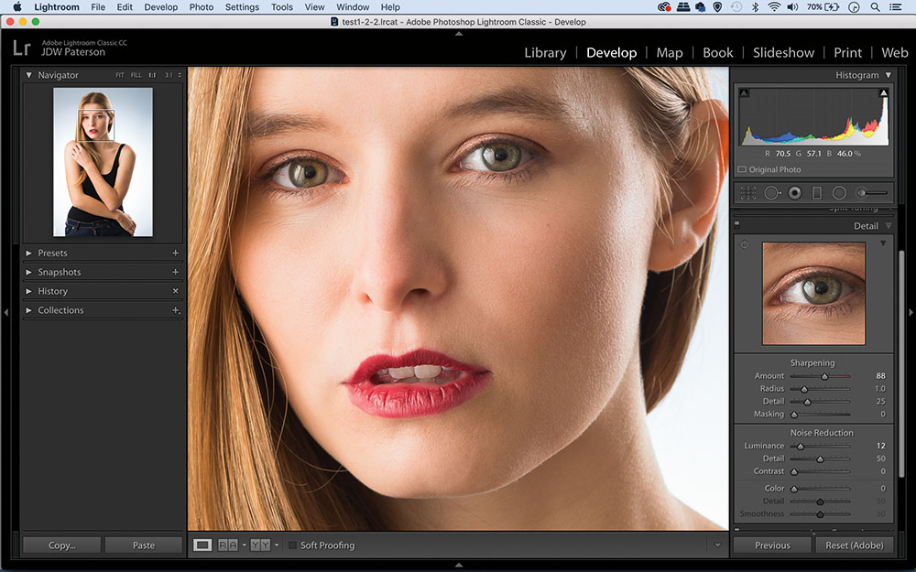The image size is (916, 572).
Task: Click the Previous button
Action: point(772,545)
